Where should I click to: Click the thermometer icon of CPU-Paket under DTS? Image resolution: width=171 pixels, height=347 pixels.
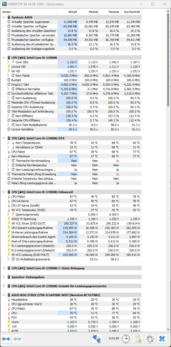tap(9, 152)
